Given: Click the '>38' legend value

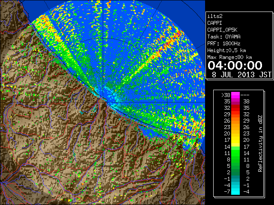Looking at the screenshot, I should pos(226,95).
